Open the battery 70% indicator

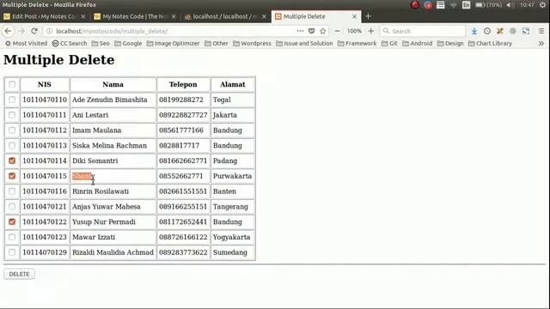[x=489, y=5]
